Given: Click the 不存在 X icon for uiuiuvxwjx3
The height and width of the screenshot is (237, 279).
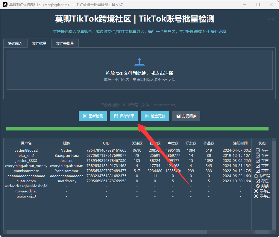Looking at the screenshot, I should click(256, 196).
